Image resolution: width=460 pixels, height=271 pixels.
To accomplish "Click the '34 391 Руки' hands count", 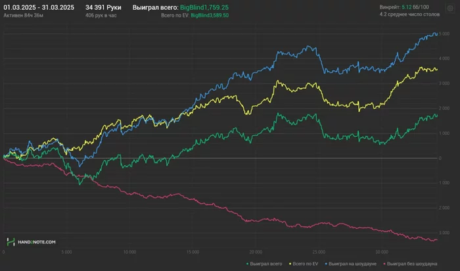I will (x=103, y=7).
